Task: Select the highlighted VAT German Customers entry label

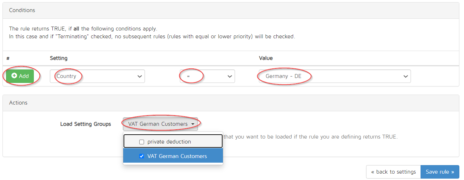Action: pos(177,156)
